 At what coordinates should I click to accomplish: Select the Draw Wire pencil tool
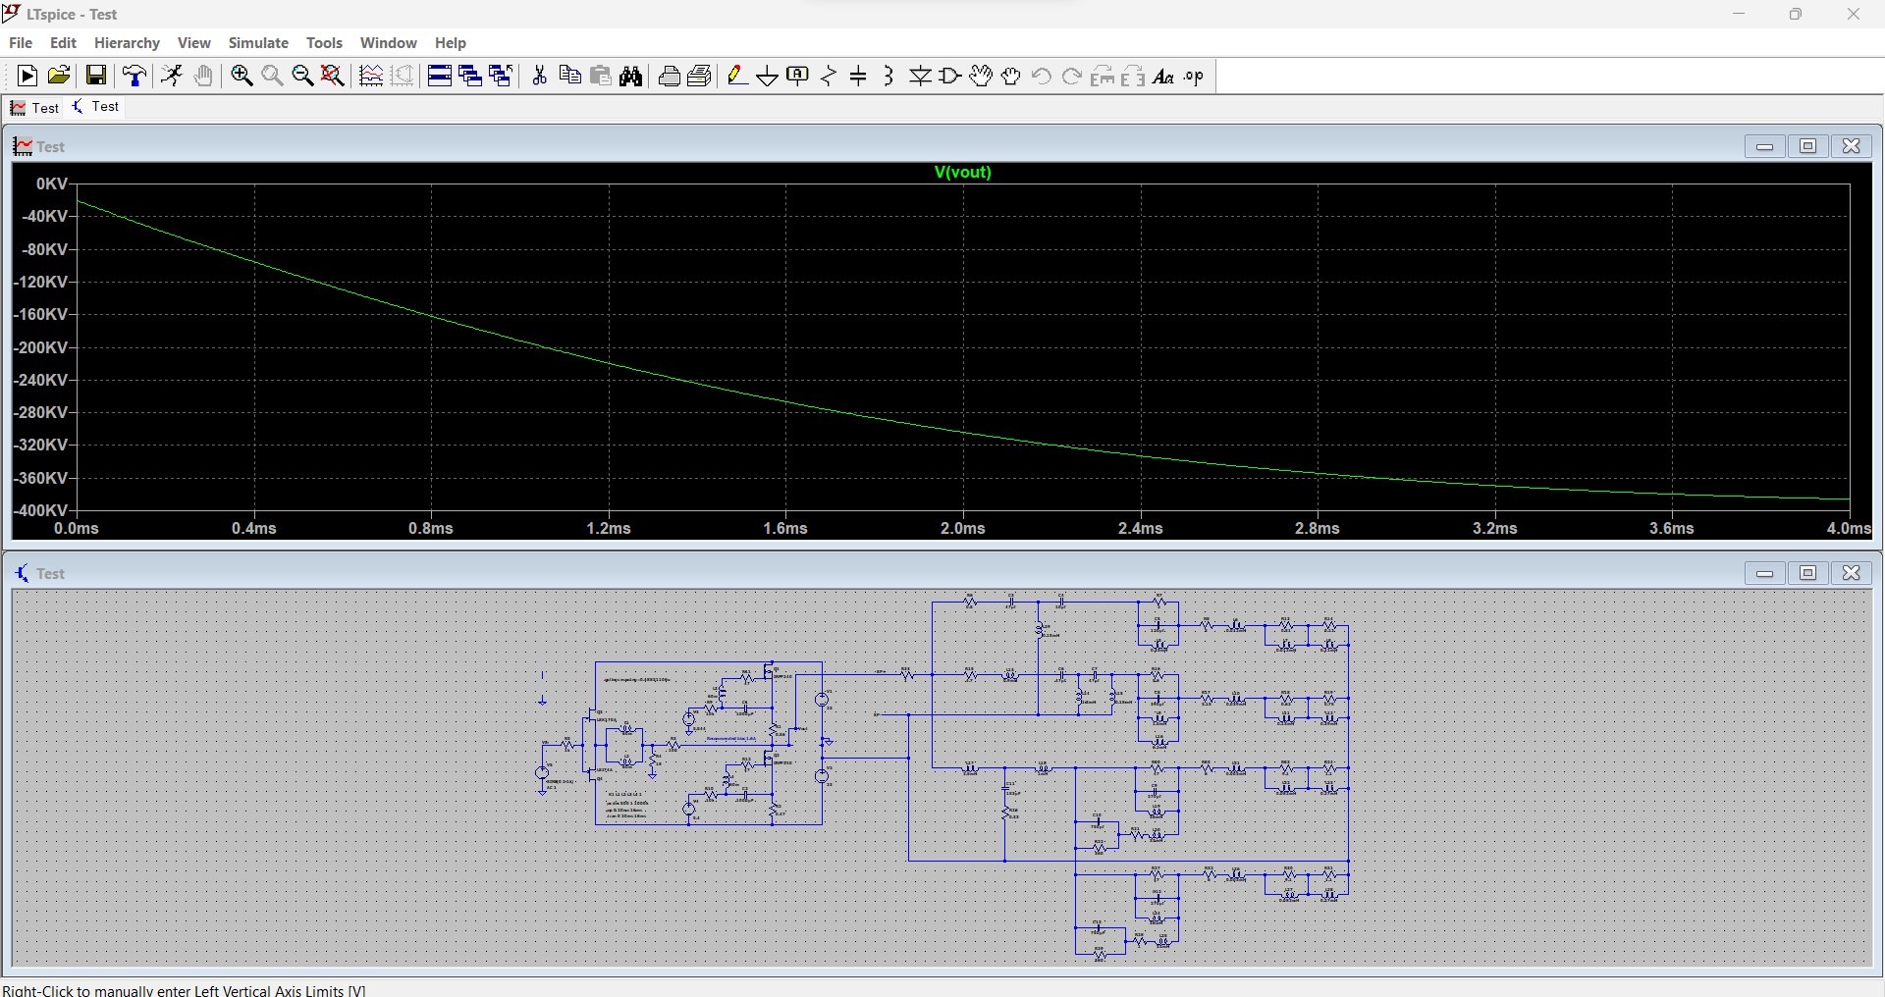pyautogui.click(x=738, y=76)
